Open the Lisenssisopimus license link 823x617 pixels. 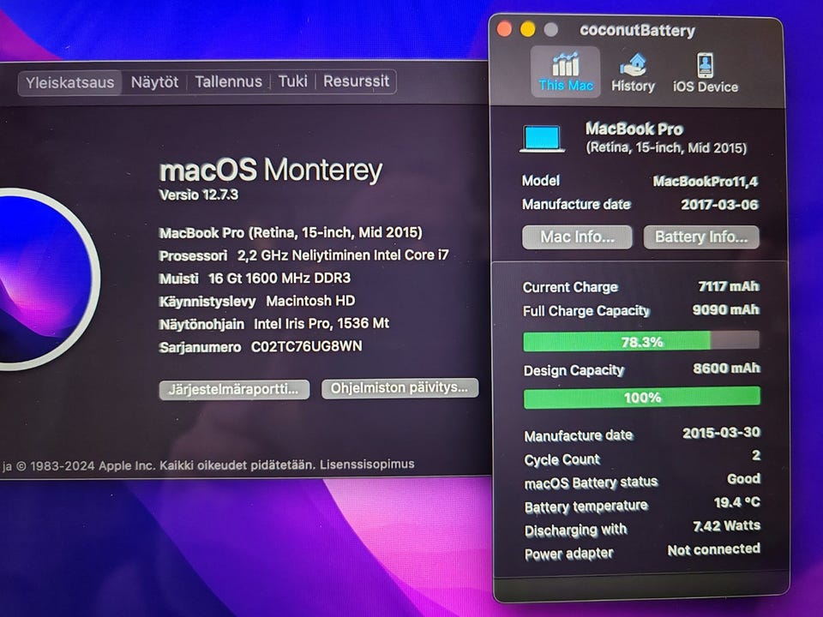(367, 464)
